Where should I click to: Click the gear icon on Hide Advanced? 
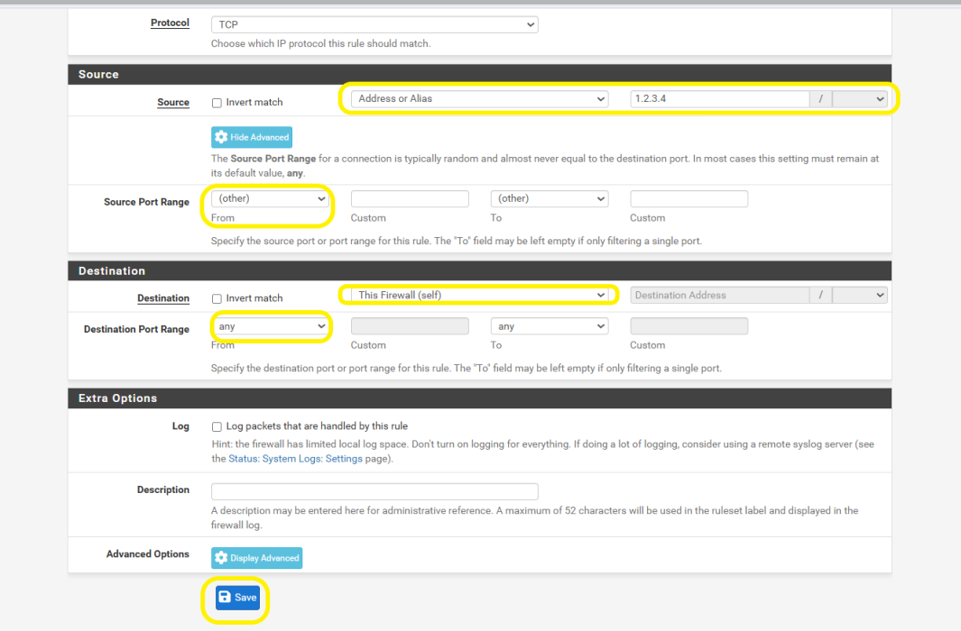221,137
